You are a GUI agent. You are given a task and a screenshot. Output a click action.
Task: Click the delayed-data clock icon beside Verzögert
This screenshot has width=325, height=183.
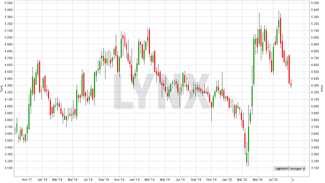click(x=304, y=169)
